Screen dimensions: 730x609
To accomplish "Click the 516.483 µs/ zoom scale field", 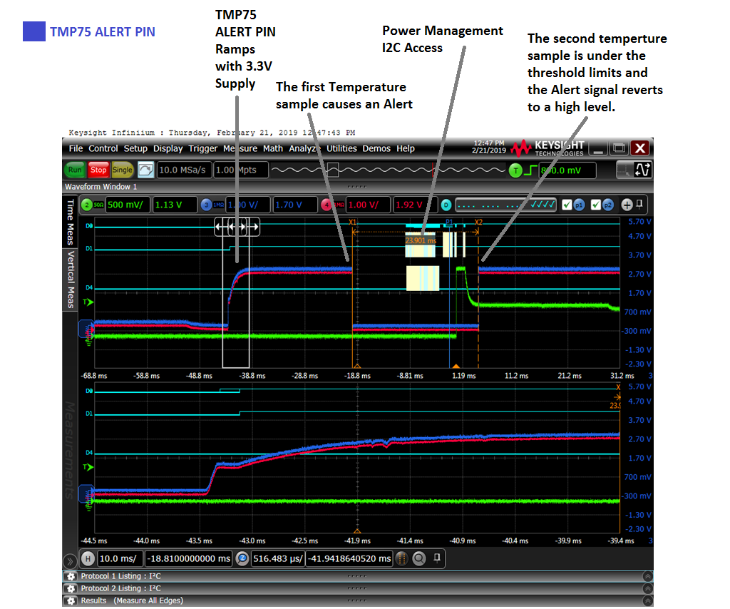I will [x=278, y=558].
